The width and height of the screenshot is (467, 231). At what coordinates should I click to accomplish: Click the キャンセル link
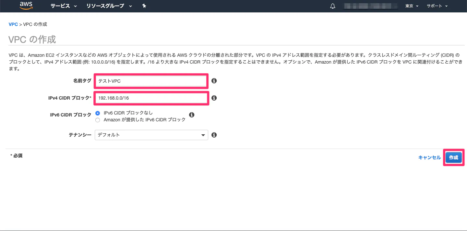click(429, 157)
